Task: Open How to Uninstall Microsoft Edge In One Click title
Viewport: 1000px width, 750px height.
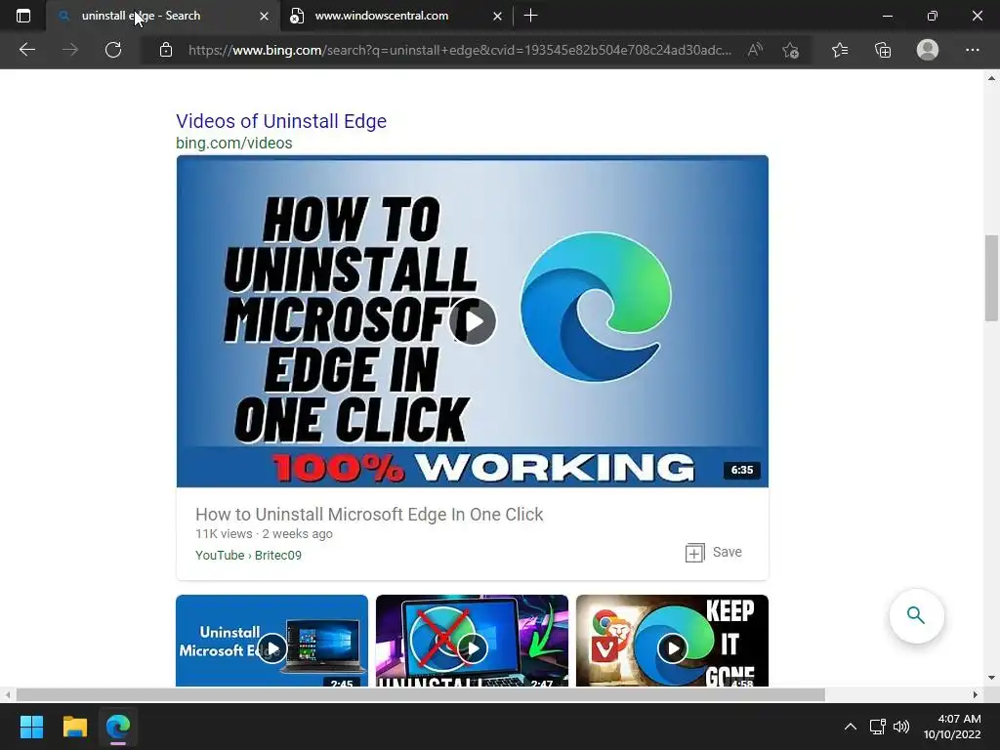Action: pyautogui.click(x=369, y=514)
